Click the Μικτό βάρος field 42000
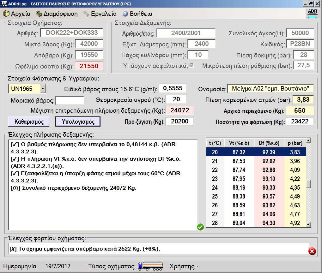The height and width of the screenshot is (273, 322). pos(89,44)
